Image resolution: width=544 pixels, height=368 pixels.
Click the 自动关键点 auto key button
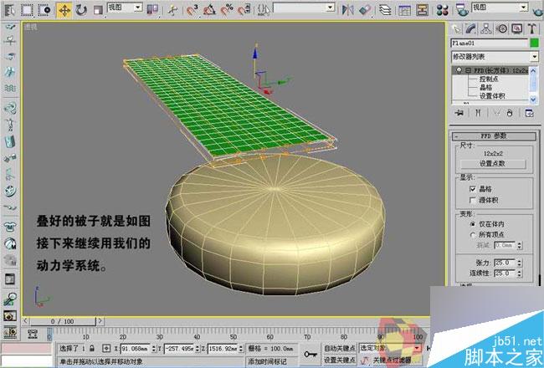click(x=340, y=348)
